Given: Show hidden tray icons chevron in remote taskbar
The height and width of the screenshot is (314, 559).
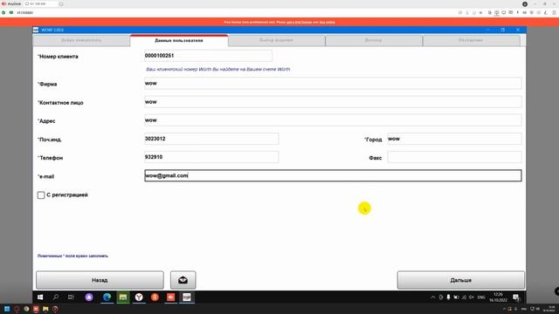Looking at the screenshot, I should [x=433, y=297].
